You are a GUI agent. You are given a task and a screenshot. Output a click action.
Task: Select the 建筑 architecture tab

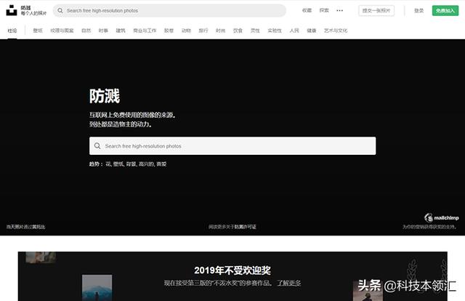coord(121,31)
